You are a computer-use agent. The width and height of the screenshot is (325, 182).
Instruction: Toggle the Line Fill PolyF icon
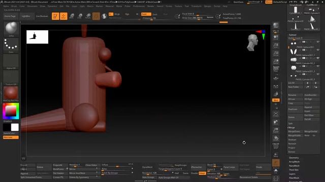click(x=276, y=146)
